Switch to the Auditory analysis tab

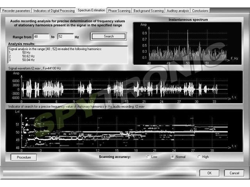point(178,11)
